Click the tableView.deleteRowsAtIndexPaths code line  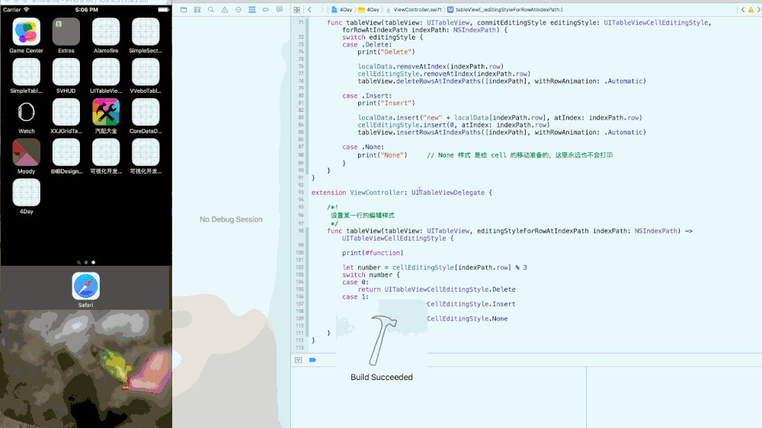coord(502,81)
